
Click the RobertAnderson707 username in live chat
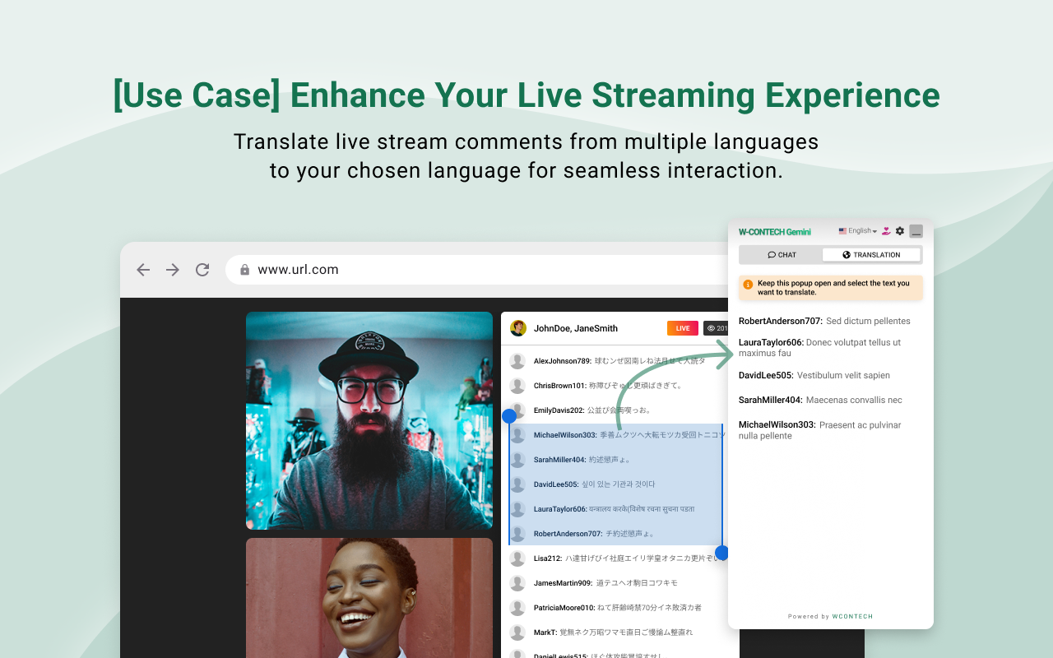coord(568,534)
